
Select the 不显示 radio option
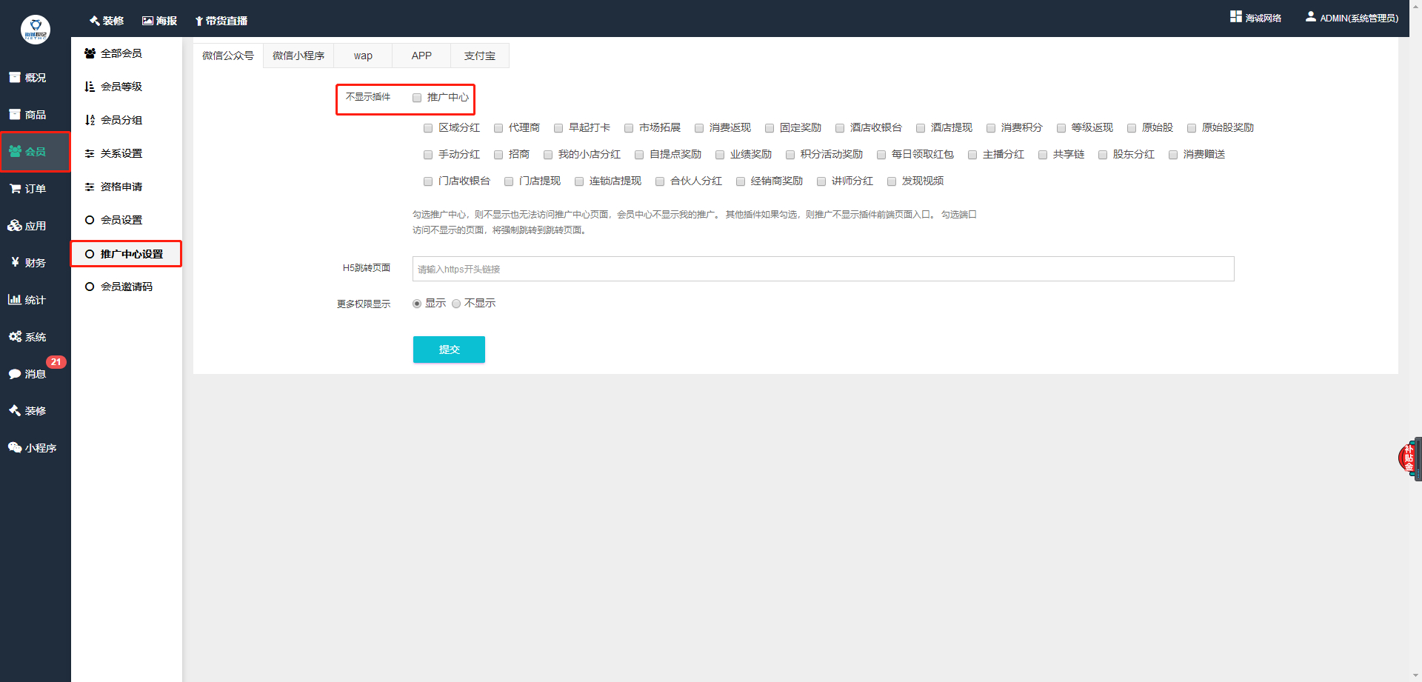456,304
